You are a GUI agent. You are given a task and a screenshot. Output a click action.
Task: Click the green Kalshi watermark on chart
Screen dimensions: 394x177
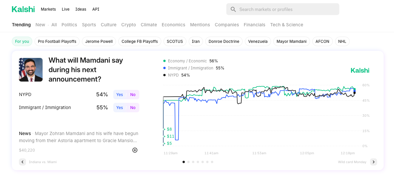tap(360, 70)
